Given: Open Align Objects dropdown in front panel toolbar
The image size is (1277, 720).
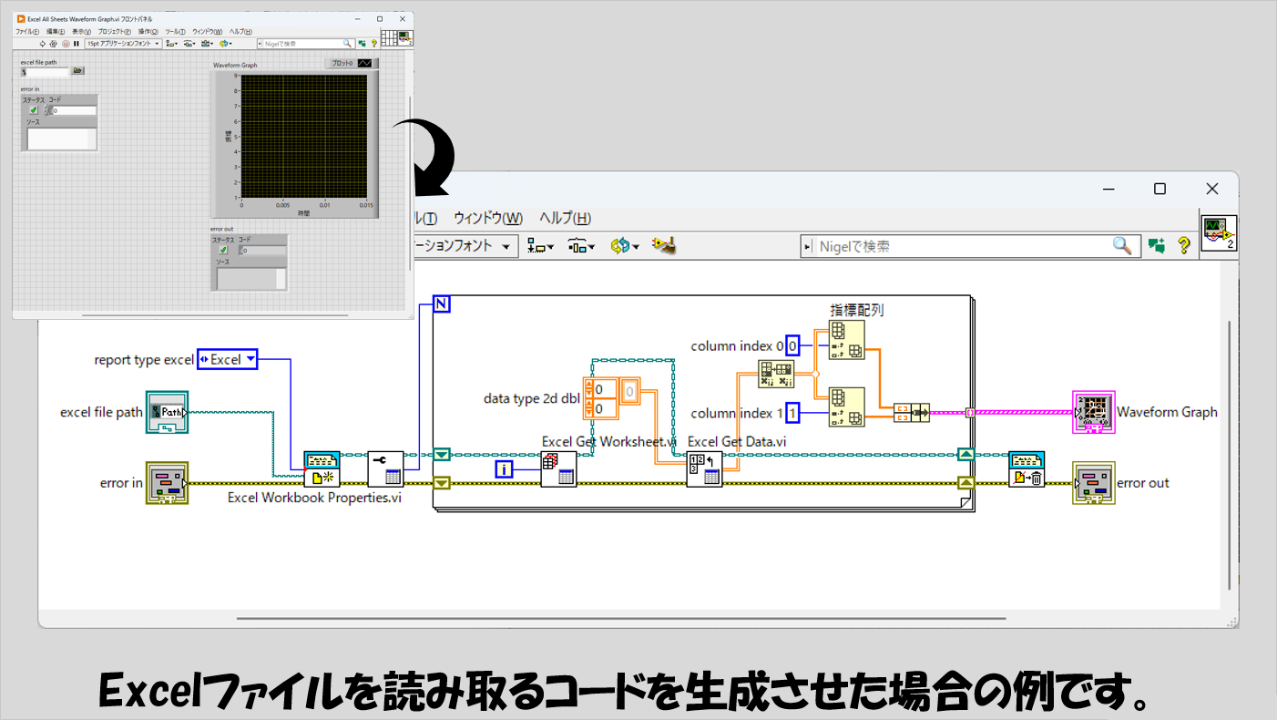Looking at the screenshot, I should [172, 43].
